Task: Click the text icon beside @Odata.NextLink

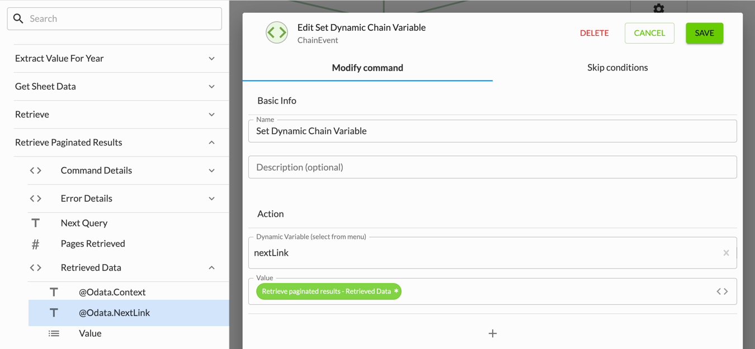Action: point(54,313)
